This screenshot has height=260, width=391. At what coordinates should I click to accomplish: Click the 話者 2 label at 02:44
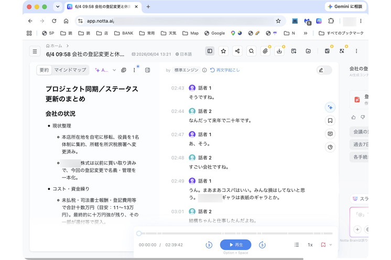coord(205,111)
